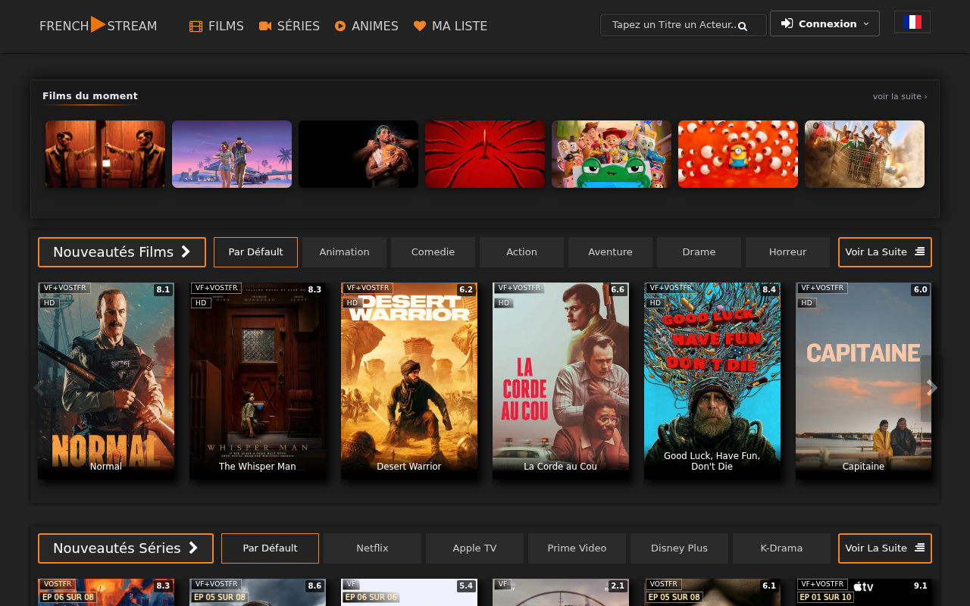Show Drame films
970x606 pixels.
pyautogui.click(x=699, y=252)
